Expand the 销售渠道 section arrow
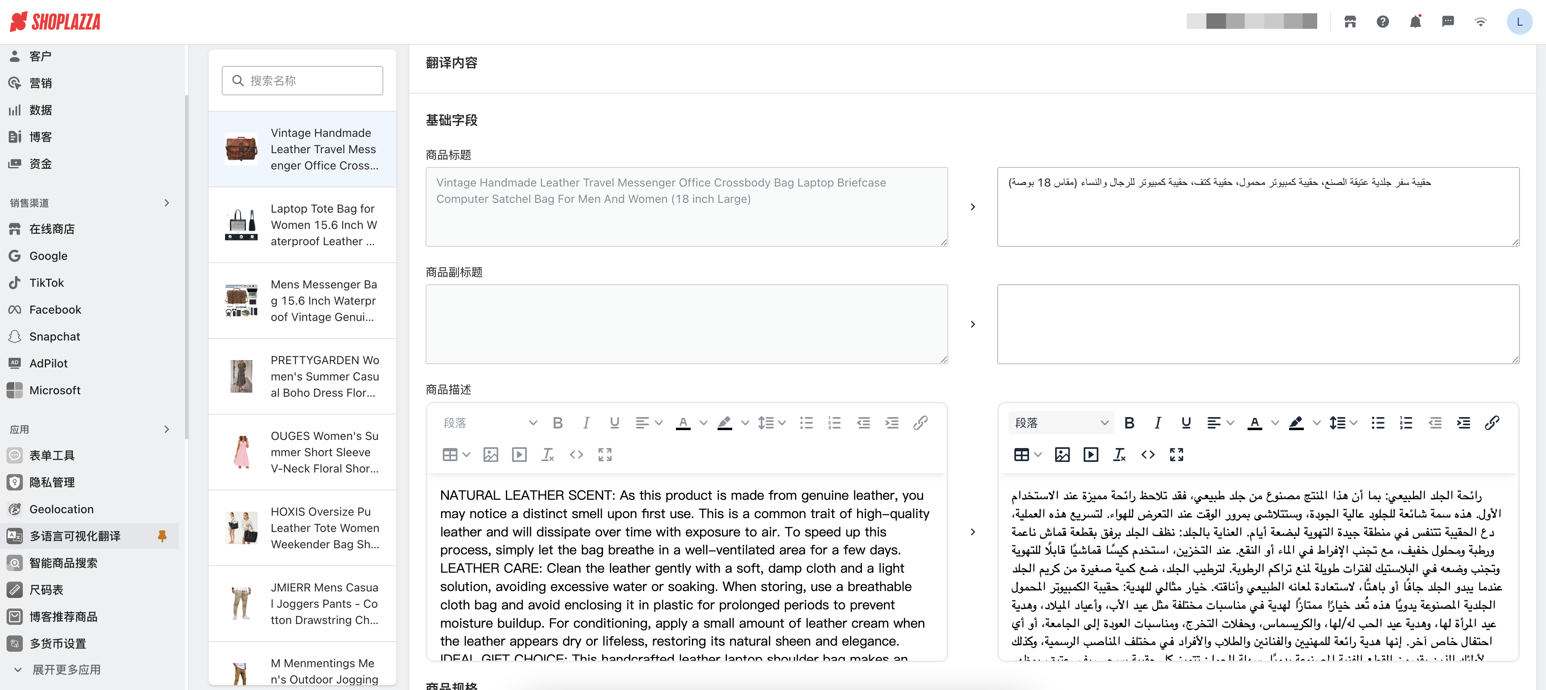This screenshot has width=1546, height=690. point(167,202)
